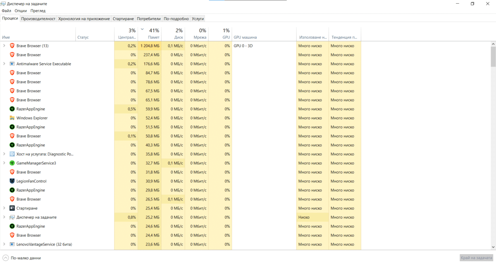Sort by Използване н... column header
496x264 pixels.
click(x=312, y=34)
